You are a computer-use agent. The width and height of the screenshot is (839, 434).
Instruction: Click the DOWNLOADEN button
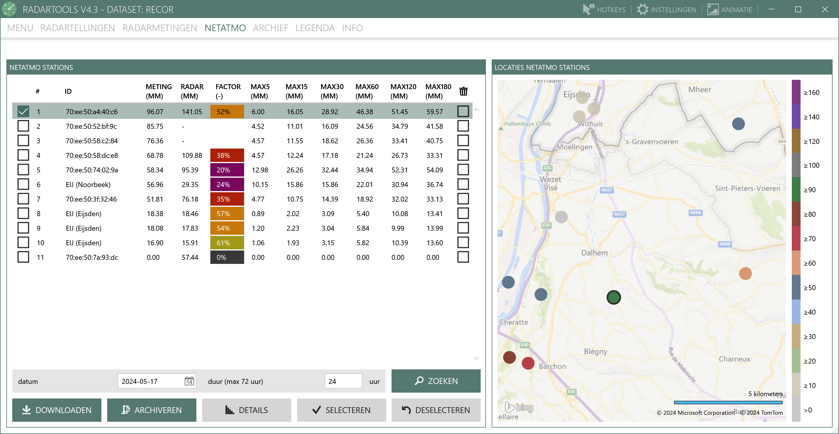tap(57, 410)
